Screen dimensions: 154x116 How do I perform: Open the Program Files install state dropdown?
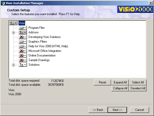[23, 28]
